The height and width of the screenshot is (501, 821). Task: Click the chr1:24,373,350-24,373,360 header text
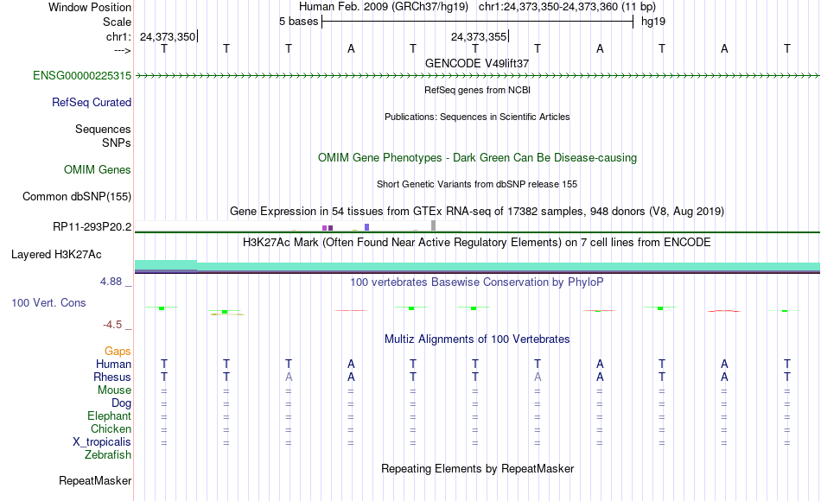(x=567, y=7)
